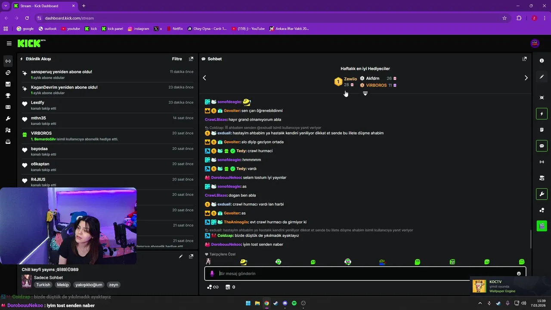Open the Stream broadcast icon in left sidebar

8,61
